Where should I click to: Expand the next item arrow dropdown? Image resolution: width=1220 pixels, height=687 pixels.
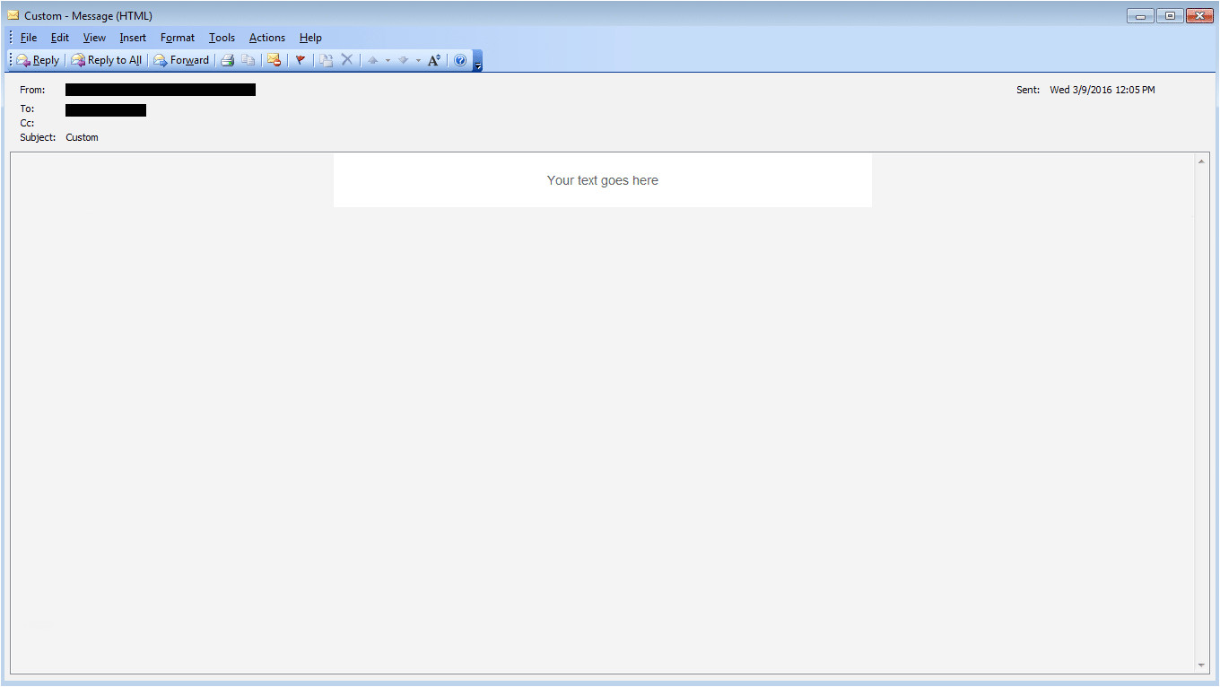(x=418, y=60)
